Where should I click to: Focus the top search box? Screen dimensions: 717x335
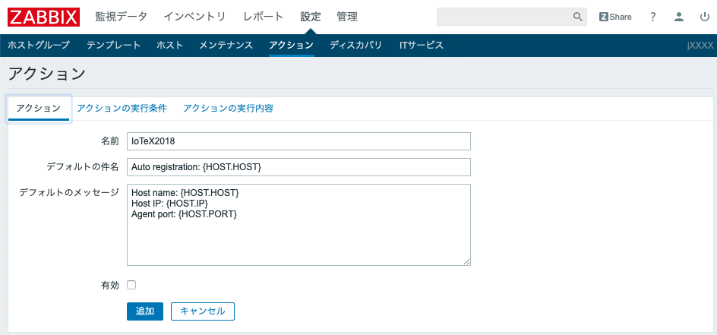(503, 17)
